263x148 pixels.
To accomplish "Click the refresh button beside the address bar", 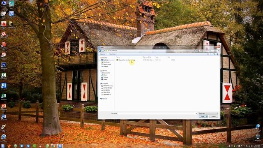I will (x=197, y=51).
